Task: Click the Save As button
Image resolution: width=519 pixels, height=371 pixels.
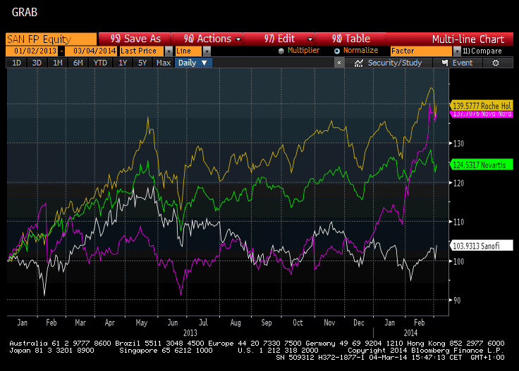Action: click(135, 39)
